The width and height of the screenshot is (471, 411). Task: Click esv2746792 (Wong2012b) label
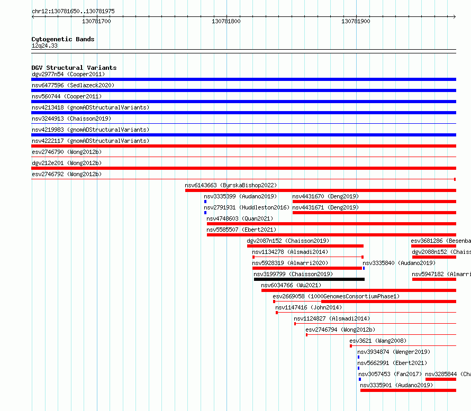click(x=67, y=174)
